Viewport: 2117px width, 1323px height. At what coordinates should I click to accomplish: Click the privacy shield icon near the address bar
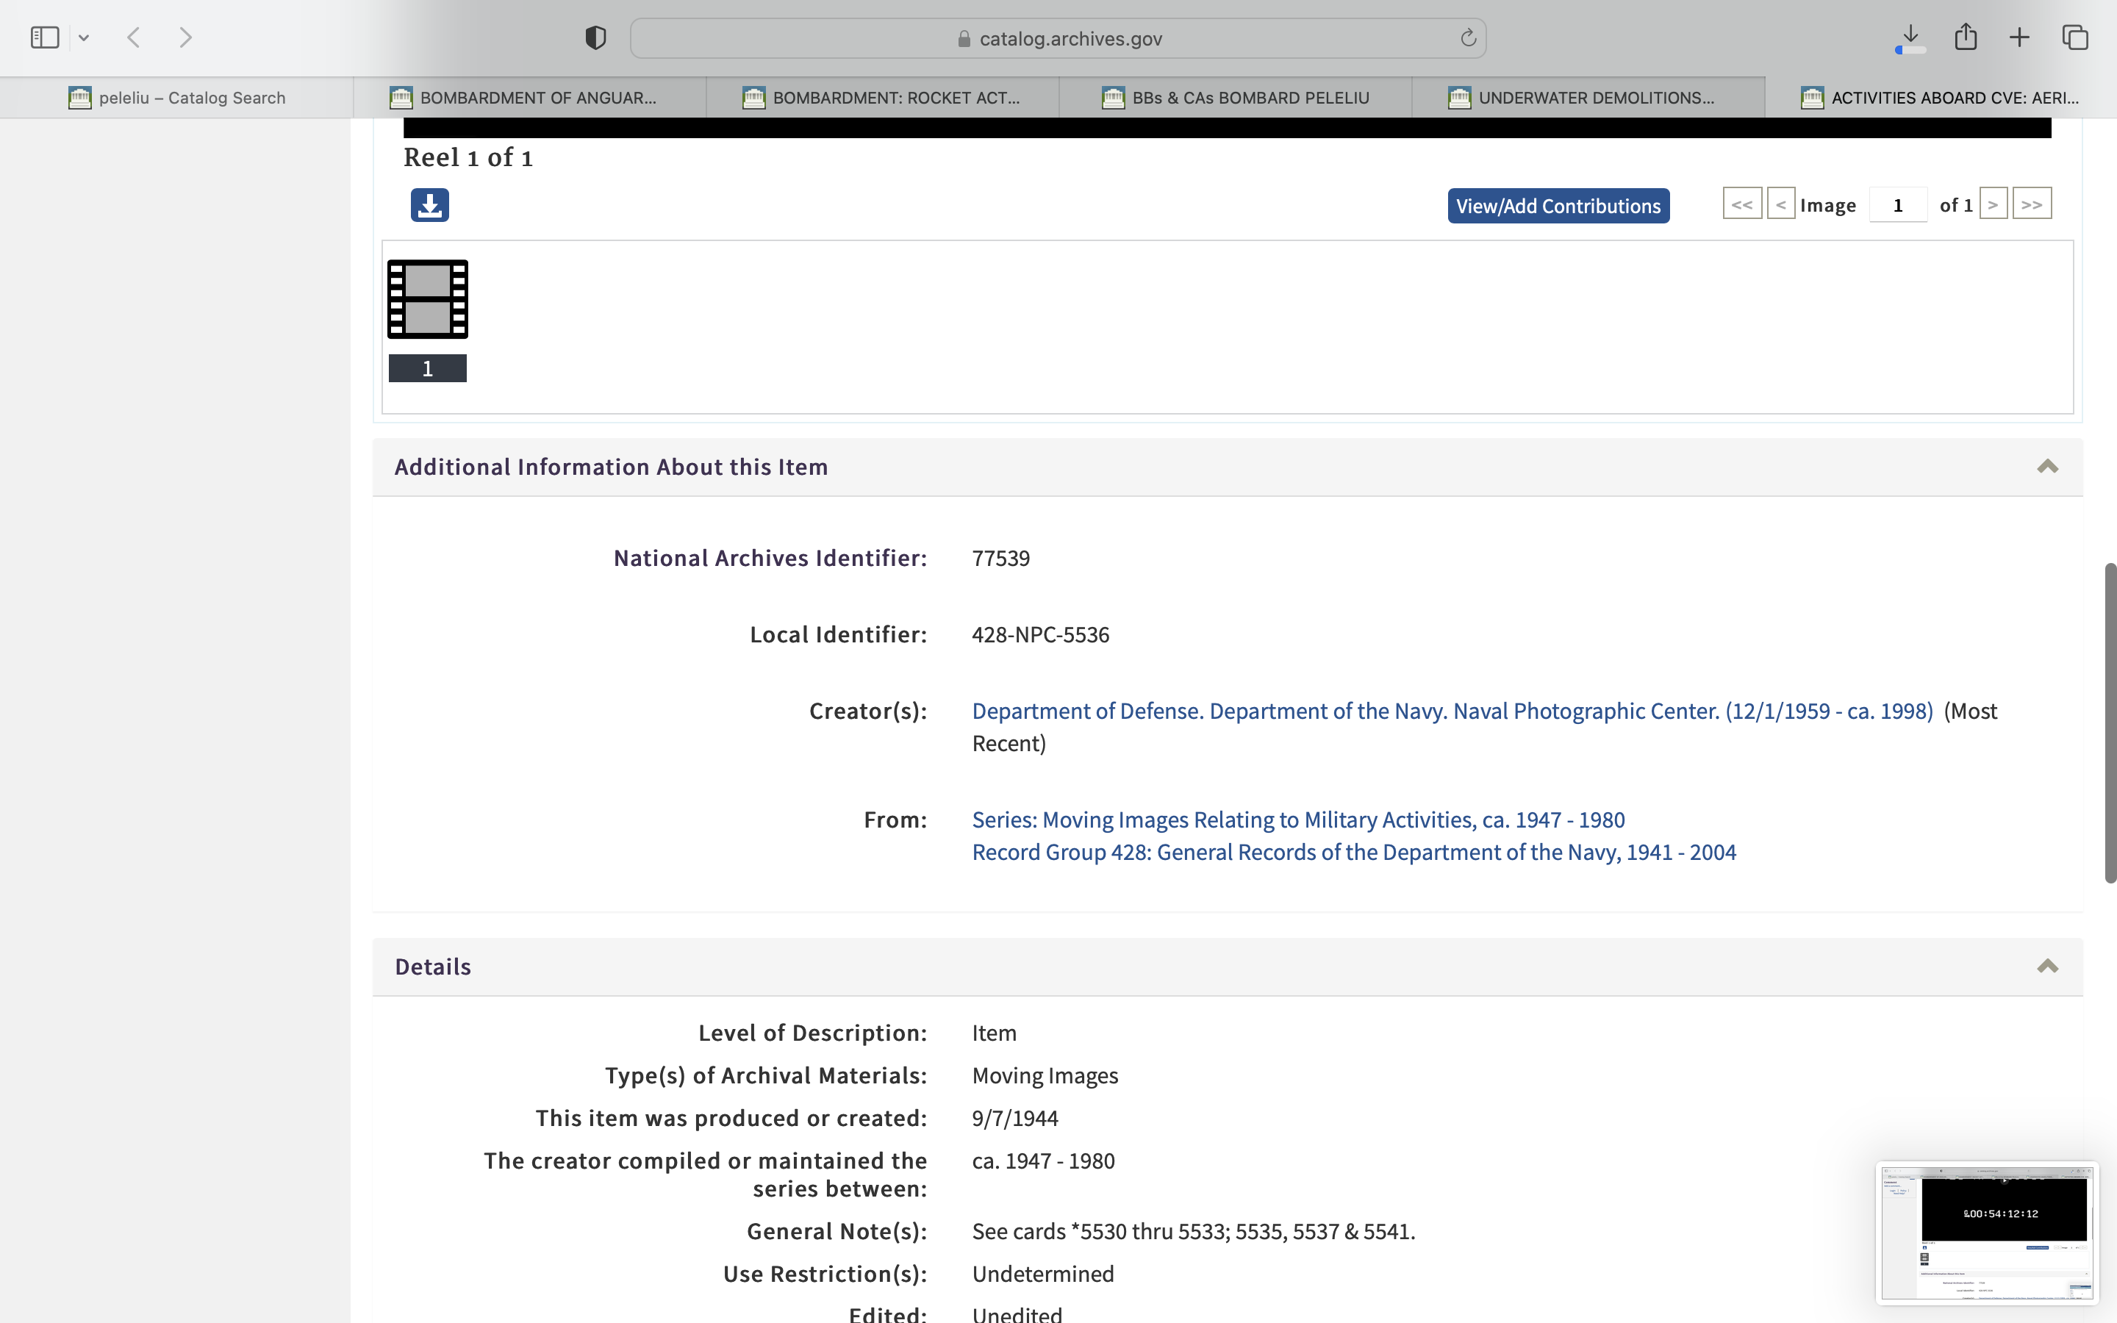point(595,37)
